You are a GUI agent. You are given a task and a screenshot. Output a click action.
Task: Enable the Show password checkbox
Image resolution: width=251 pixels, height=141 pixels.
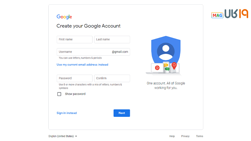pyautogui.click(x=59, y=94)
